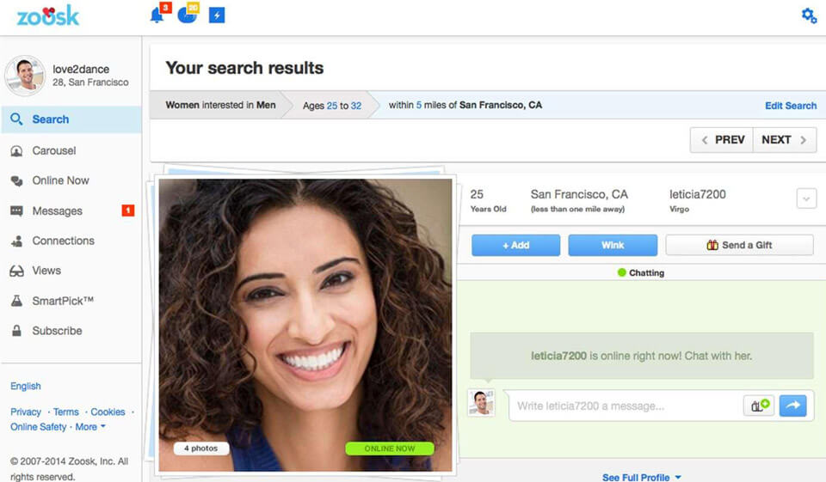Expand See Full Profile
Screen dimensions: 826x482
click(x=641, y=477)
